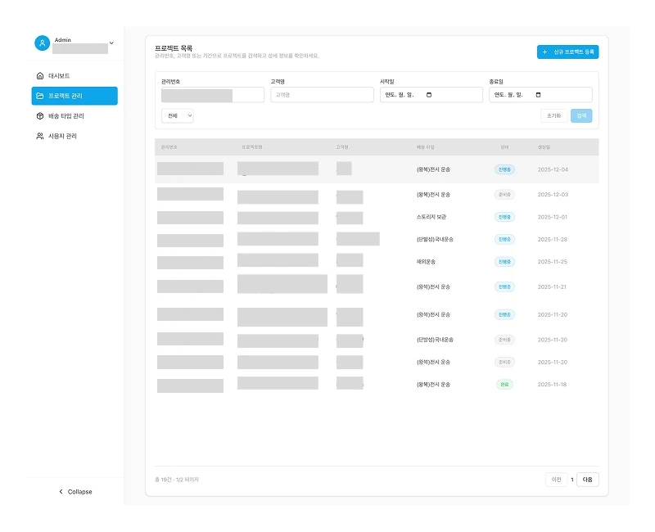Collapse the sidebar
The height and width of the screenshot is (532, 655).
pyautogui.click(x=75, y=492)
